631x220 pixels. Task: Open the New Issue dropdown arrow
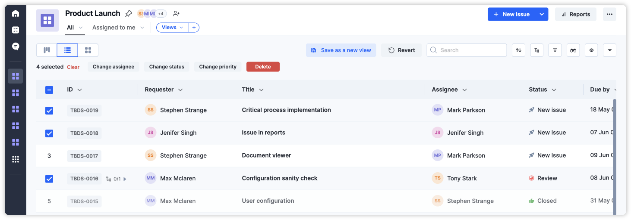point(541,14)
